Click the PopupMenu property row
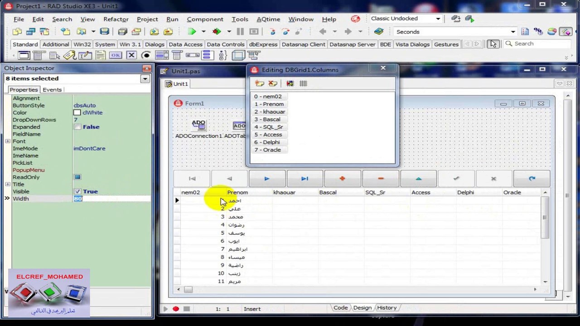 pyautogui.click(x=77, y=170)
